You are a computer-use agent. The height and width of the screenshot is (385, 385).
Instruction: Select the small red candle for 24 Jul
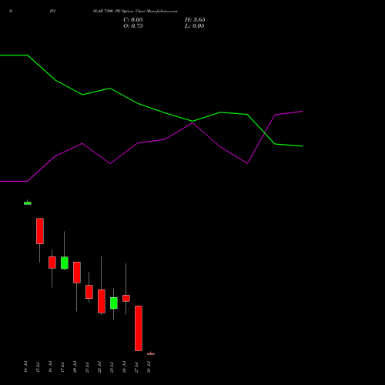tap(126, 298)
